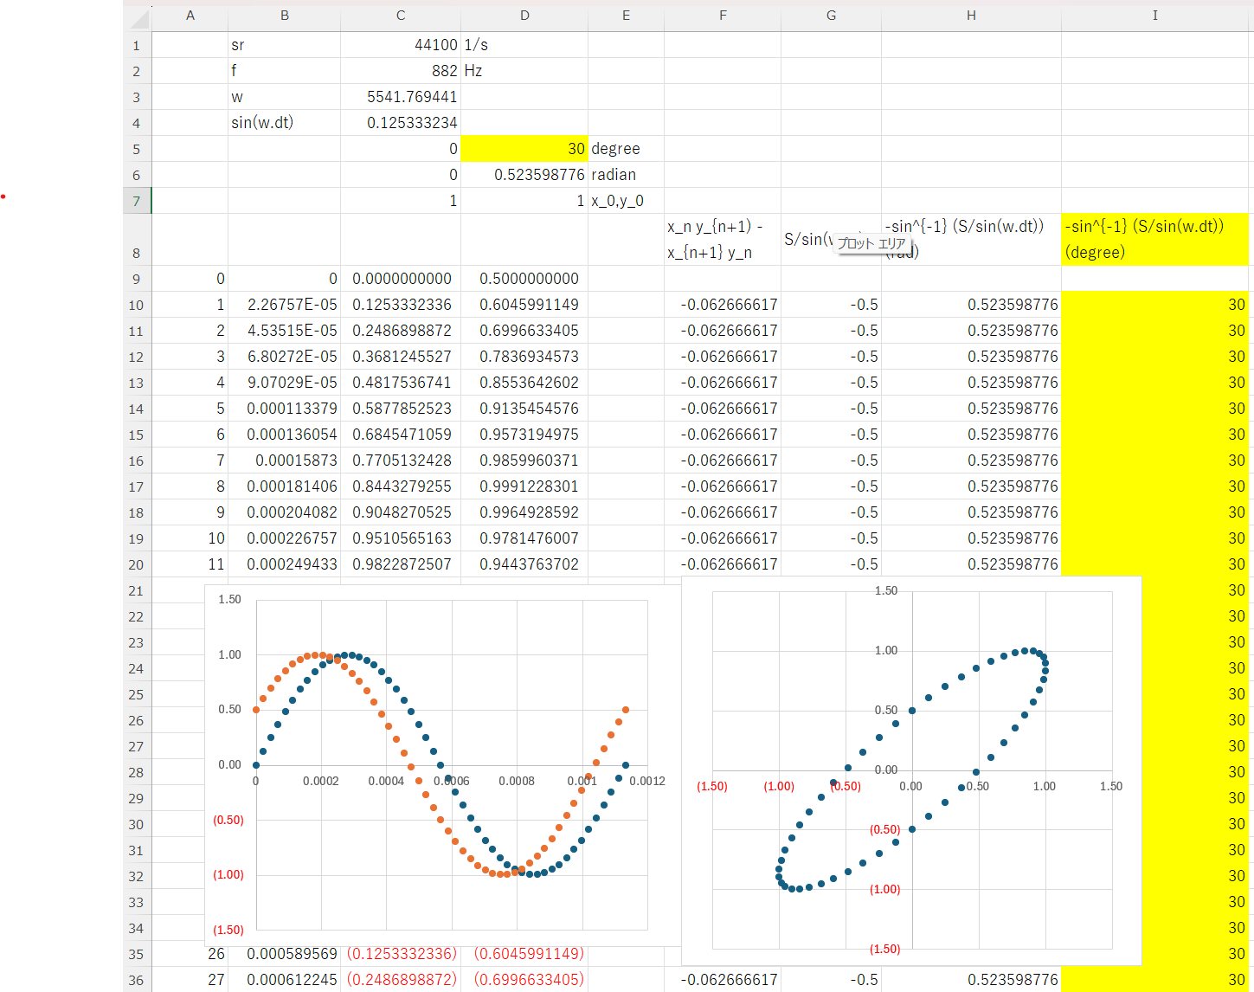Click the yellow '(degree)' header cell in row 8
1254x992 pixels.
[1154, 240]
